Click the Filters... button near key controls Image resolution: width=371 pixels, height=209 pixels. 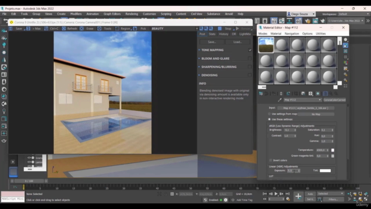[x=333, y=200]
